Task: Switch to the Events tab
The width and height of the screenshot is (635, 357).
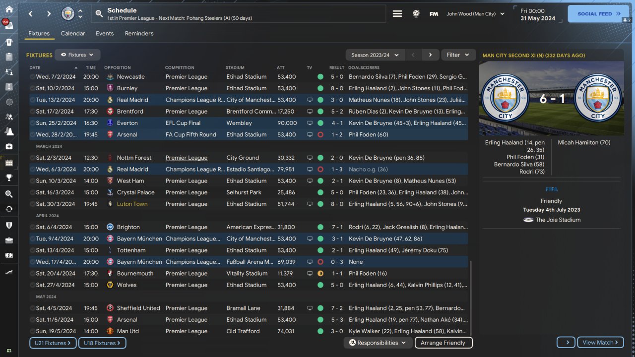Action: 105,33
